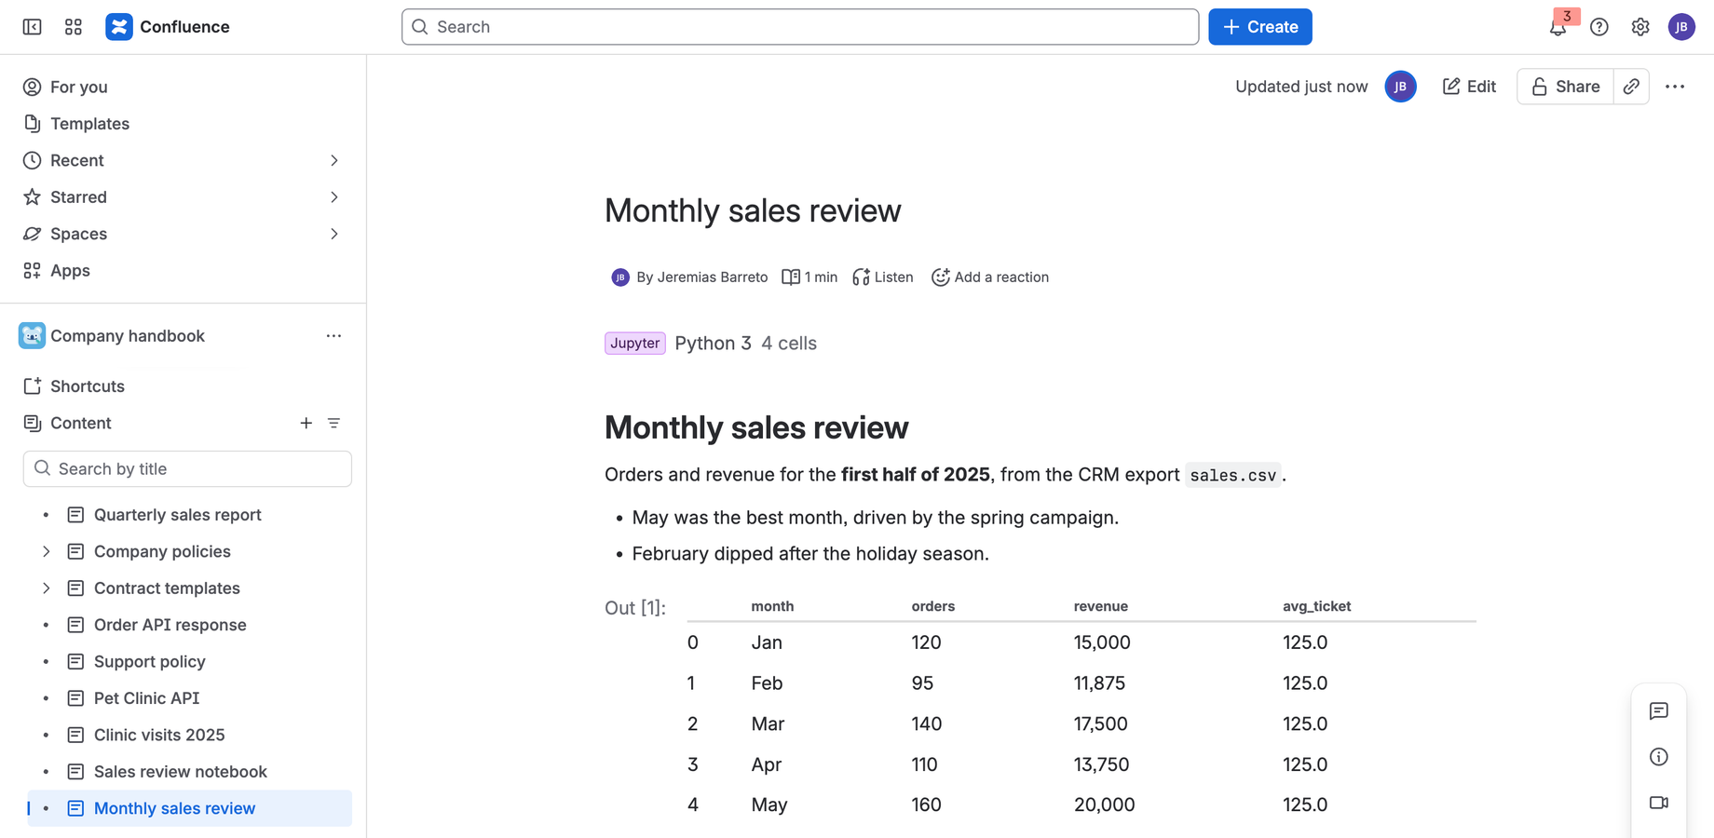Click the Create button

(1259, 27)
